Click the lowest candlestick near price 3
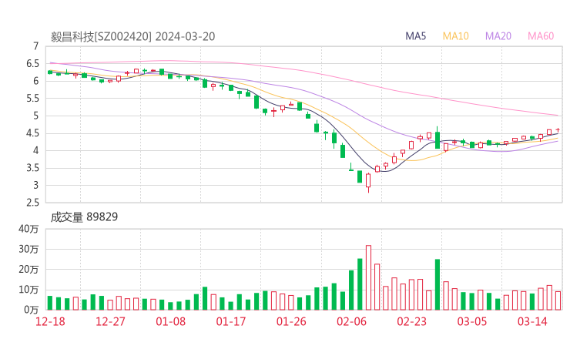570x339 pixels. [368, 180]
